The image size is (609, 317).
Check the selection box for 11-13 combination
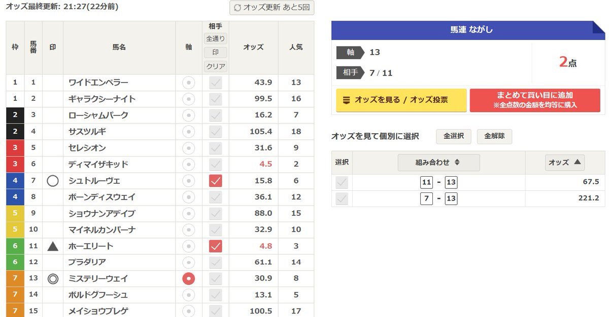pos(342,183)
